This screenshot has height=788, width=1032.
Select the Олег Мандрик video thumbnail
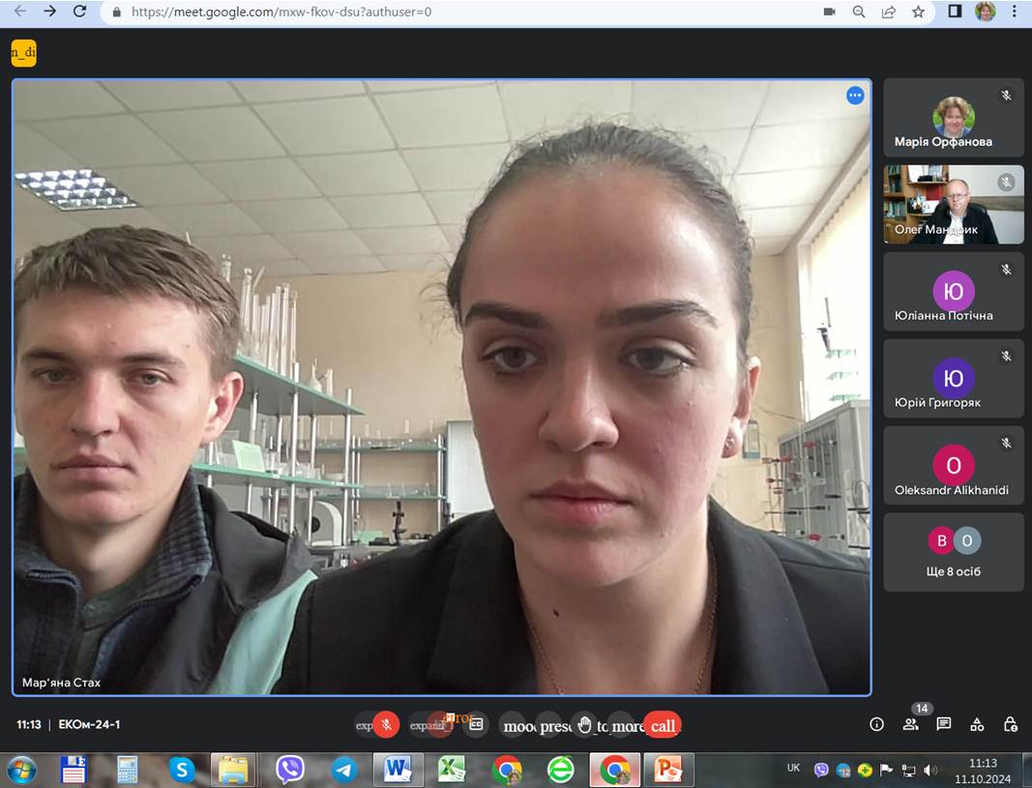click(953, 204)
